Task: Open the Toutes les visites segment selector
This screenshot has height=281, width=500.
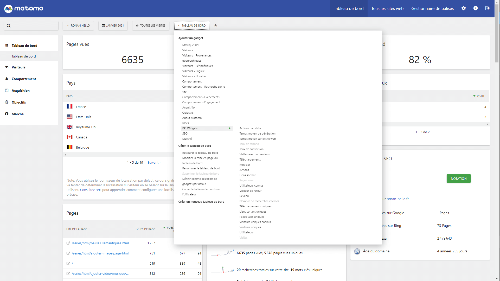Action: (151, 25)
